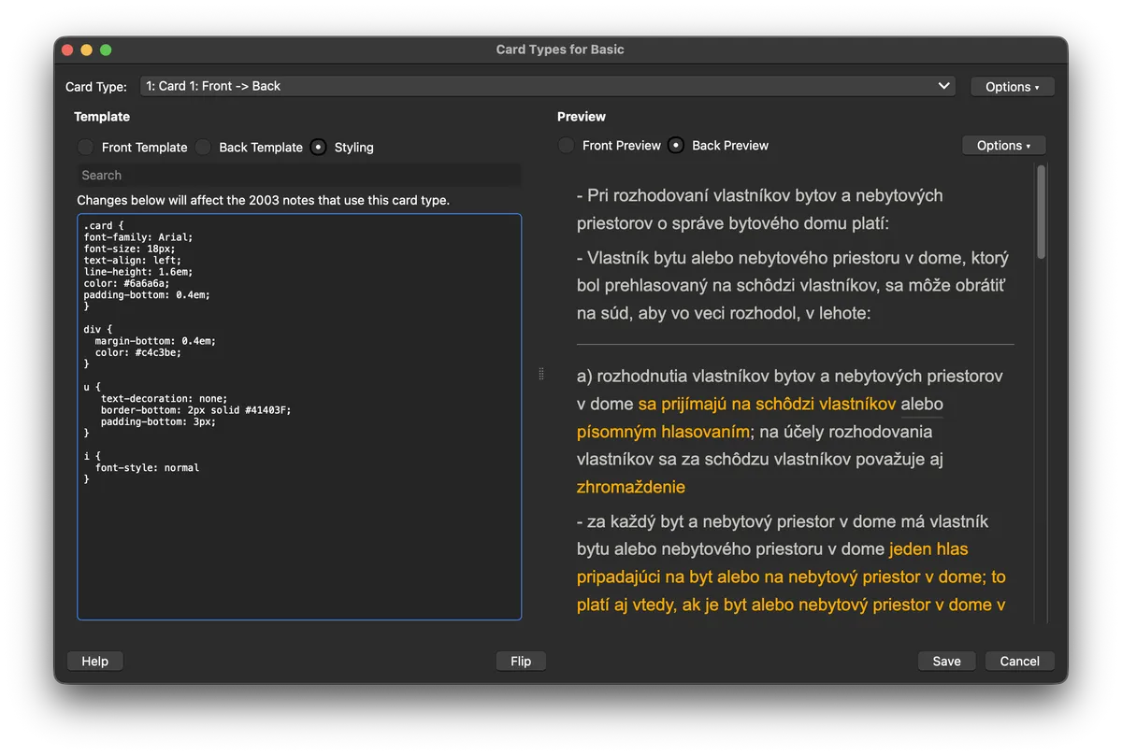Select the Styling radio button
This screenshot has width=1122, height=755.
319,148
